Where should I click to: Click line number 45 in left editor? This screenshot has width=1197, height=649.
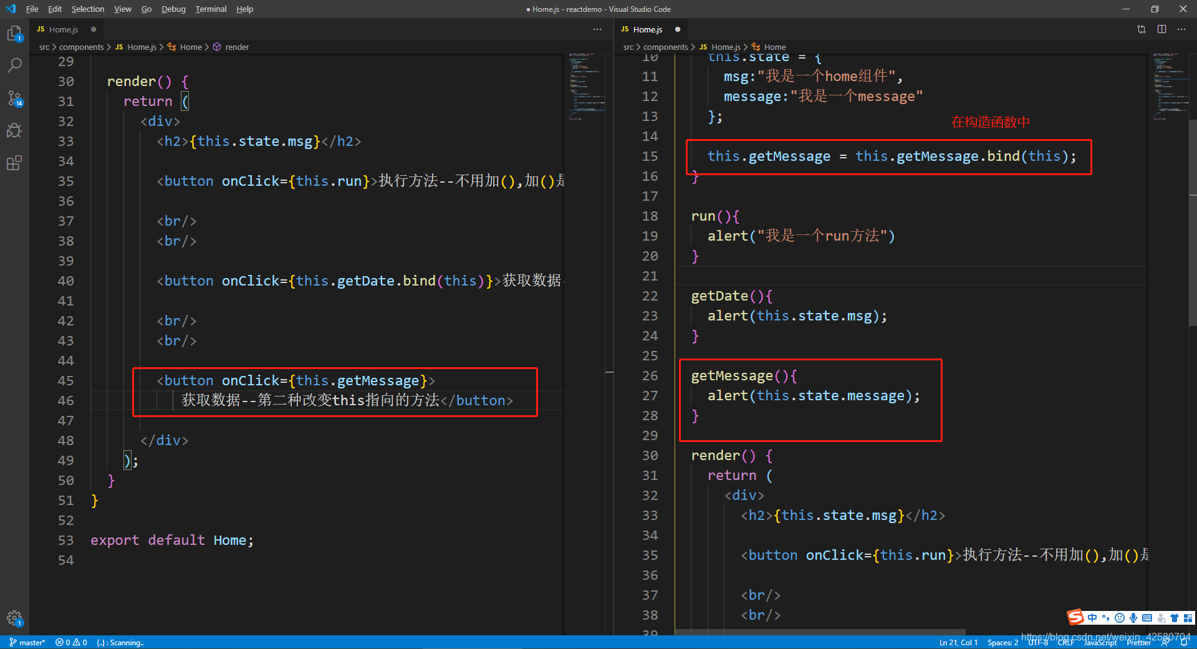[x=66, y=380]
